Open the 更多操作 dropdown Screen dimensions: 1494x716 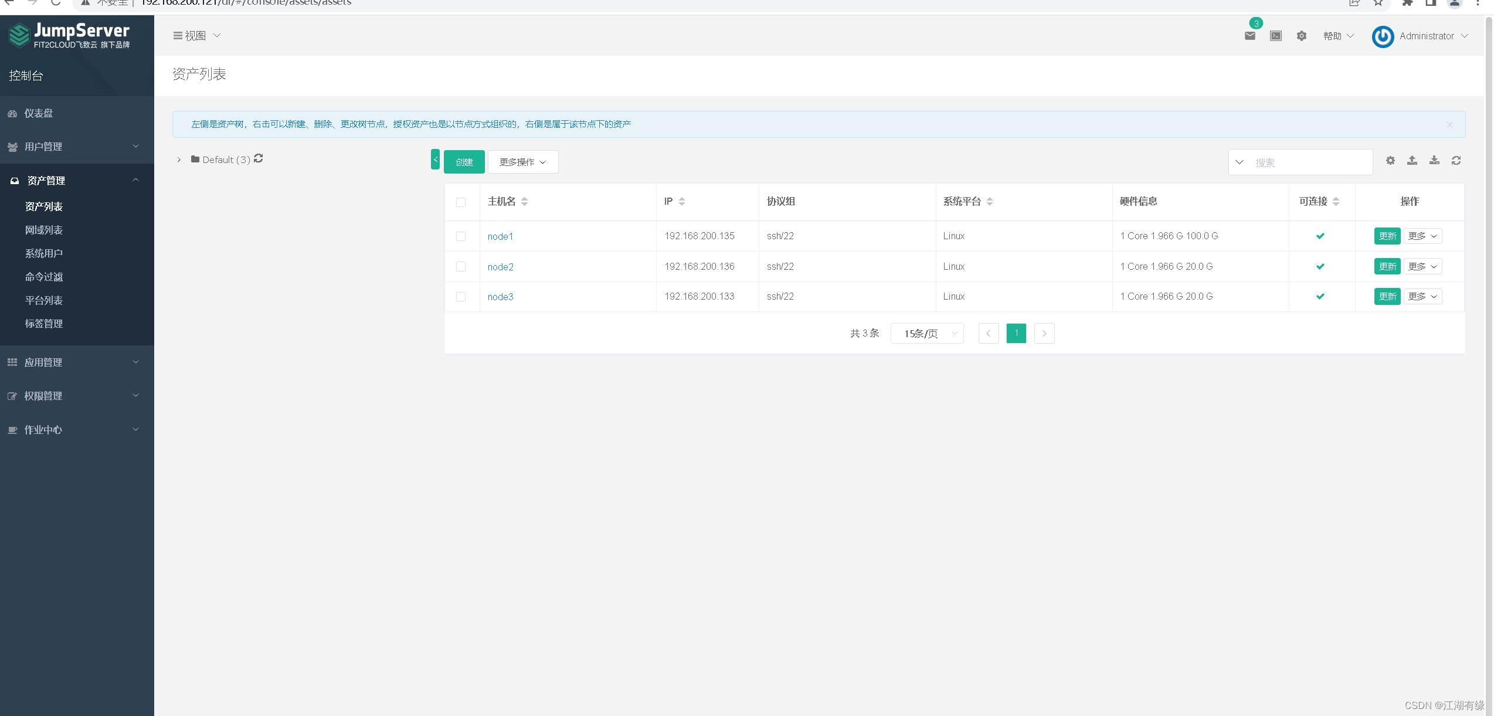(523, 162)
